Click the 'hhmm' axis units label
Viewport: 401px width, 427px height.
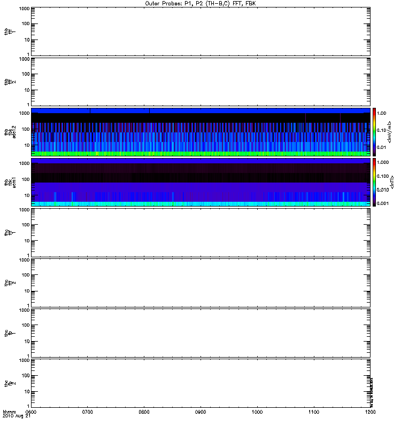(9, 412)
